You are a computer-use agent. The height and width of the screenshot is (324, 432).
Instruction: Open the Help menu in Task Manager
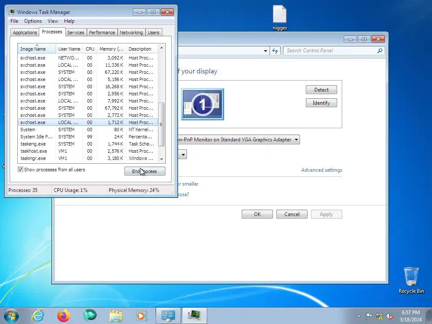(x=69, y=21)
